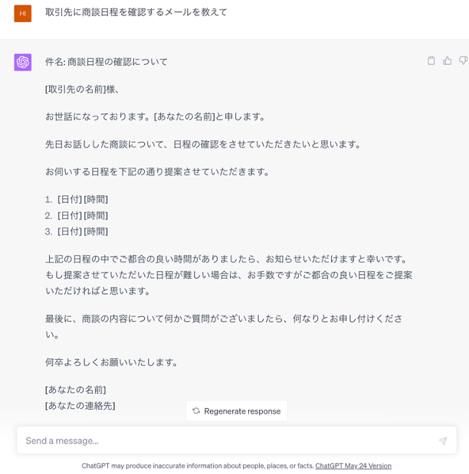Click the user prompt 取引先に商談日程を確認するメールを教えて
The width and height of the screenshot is (469, 474).
click(136, 12)
